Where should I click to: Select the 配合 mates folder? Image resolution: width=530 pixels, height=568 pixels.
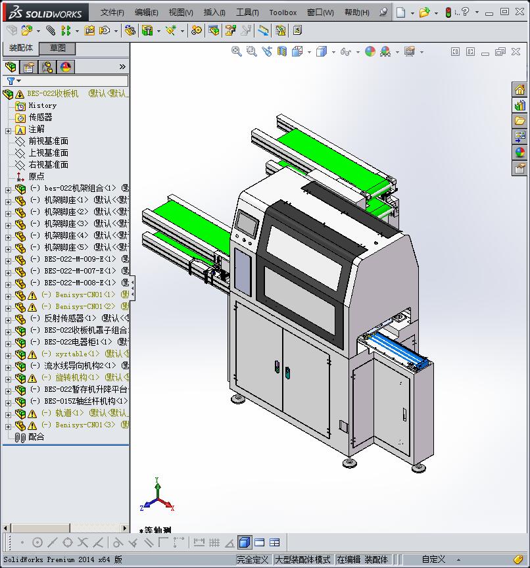click(x=36, y=437)
